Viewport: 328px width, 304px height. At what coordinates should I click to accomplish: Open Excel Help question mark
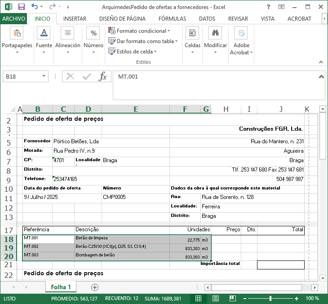pyautogui.click(x=268, y=7)
